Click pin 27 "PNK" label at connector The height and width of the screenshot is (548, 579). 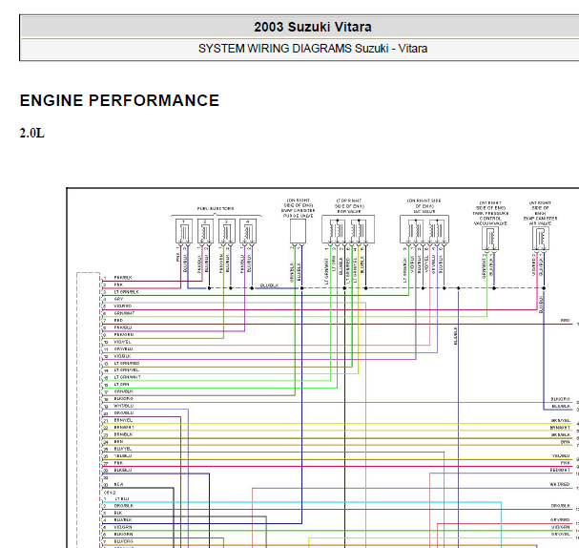click(118, 463)
